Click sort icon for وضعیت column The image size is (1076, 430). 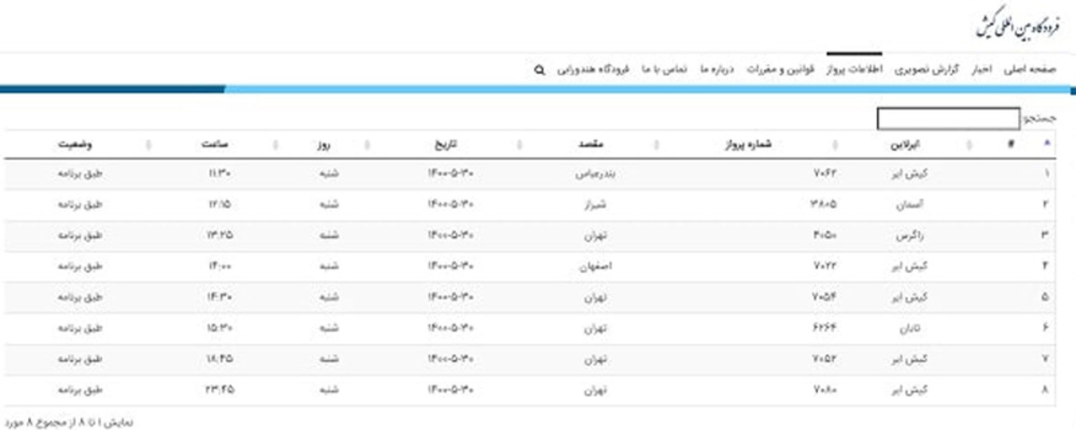pos(149,145)
